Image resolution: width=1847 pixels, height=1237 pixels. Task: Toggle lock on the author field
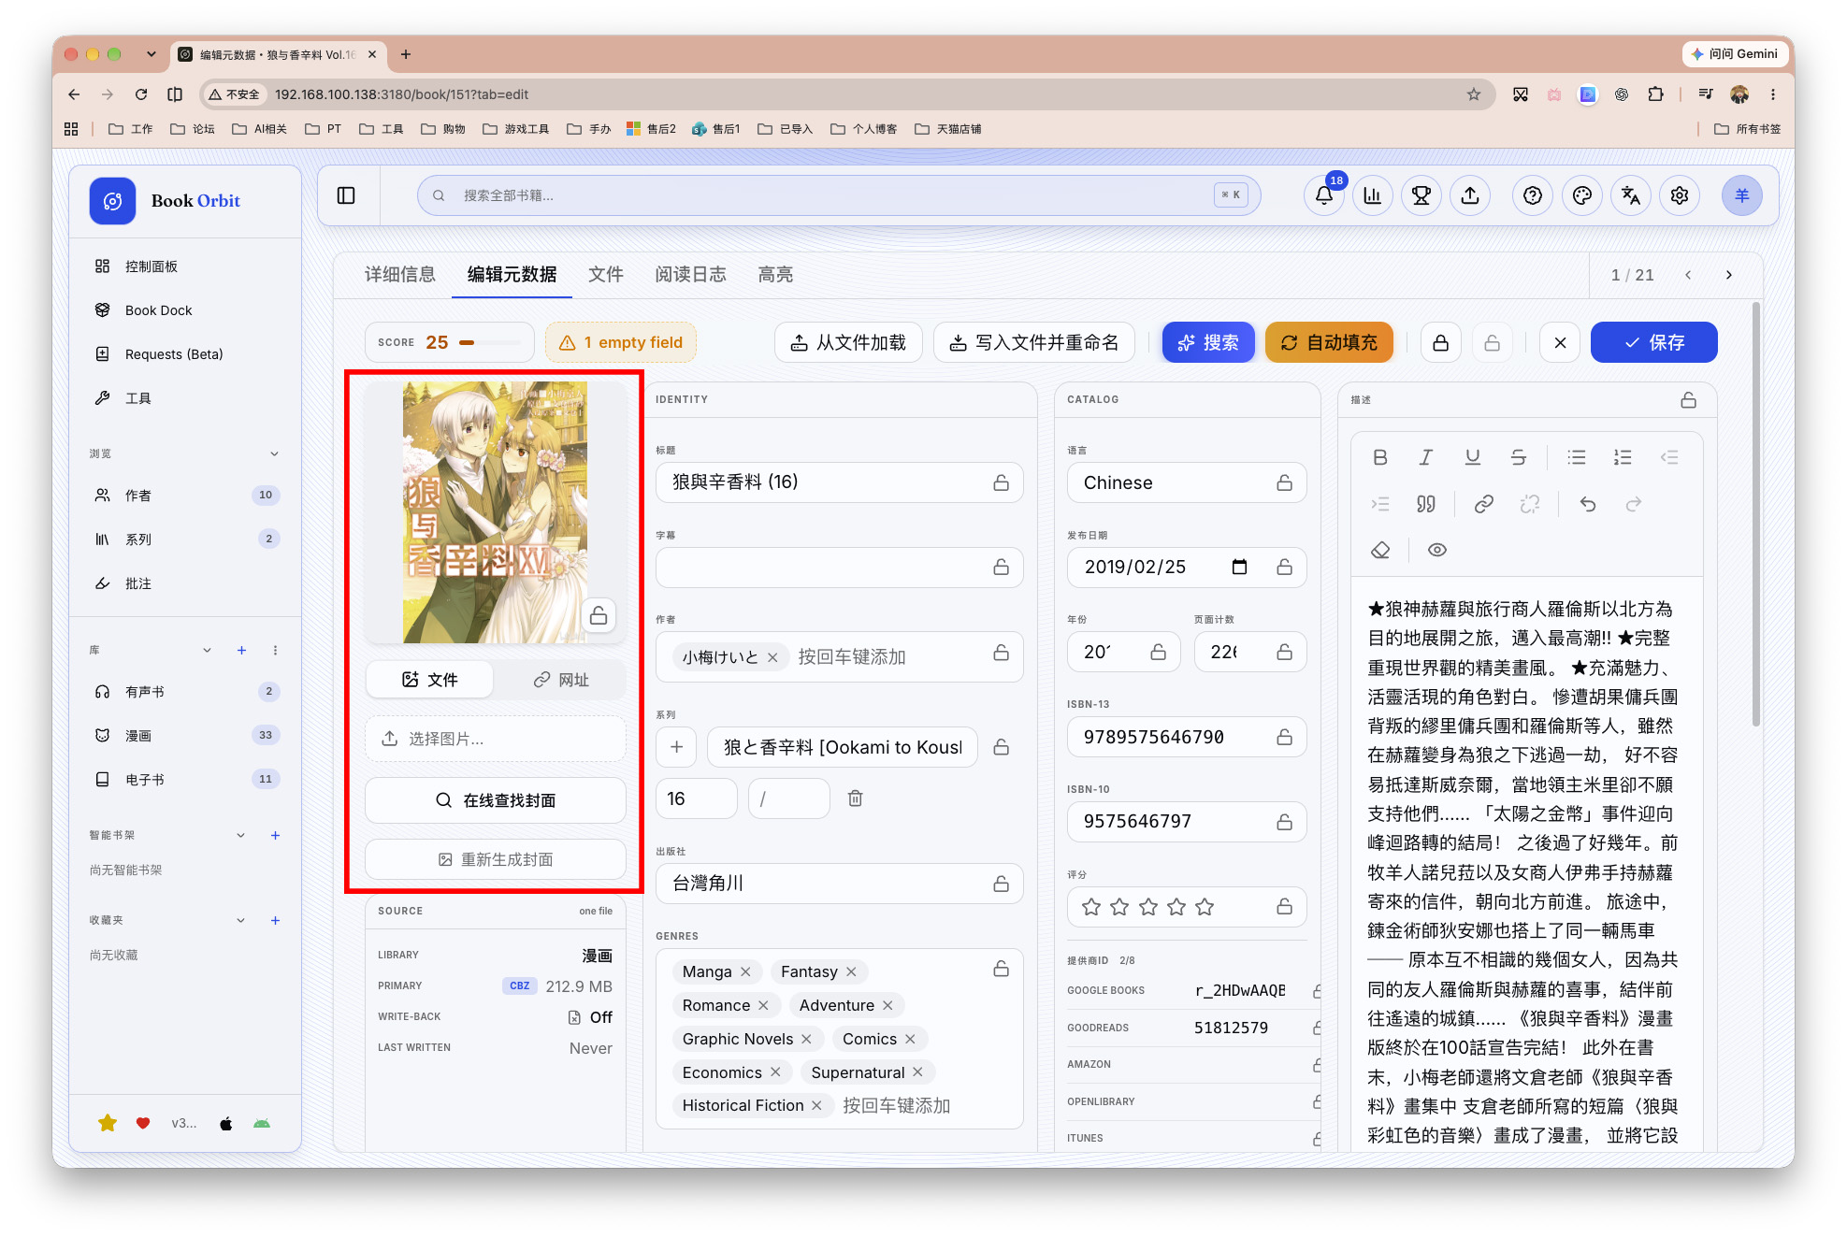(1001, 652)
